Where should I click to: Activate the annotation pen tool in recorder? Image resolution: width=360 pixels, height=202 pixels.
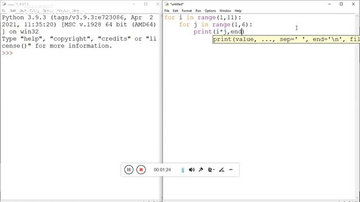click(222, 169)
